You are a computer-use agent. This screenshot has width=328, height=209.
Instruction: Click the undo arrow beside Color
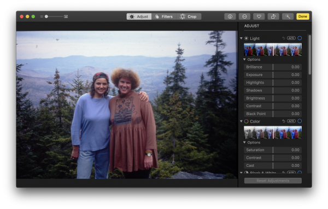point(284,121)
